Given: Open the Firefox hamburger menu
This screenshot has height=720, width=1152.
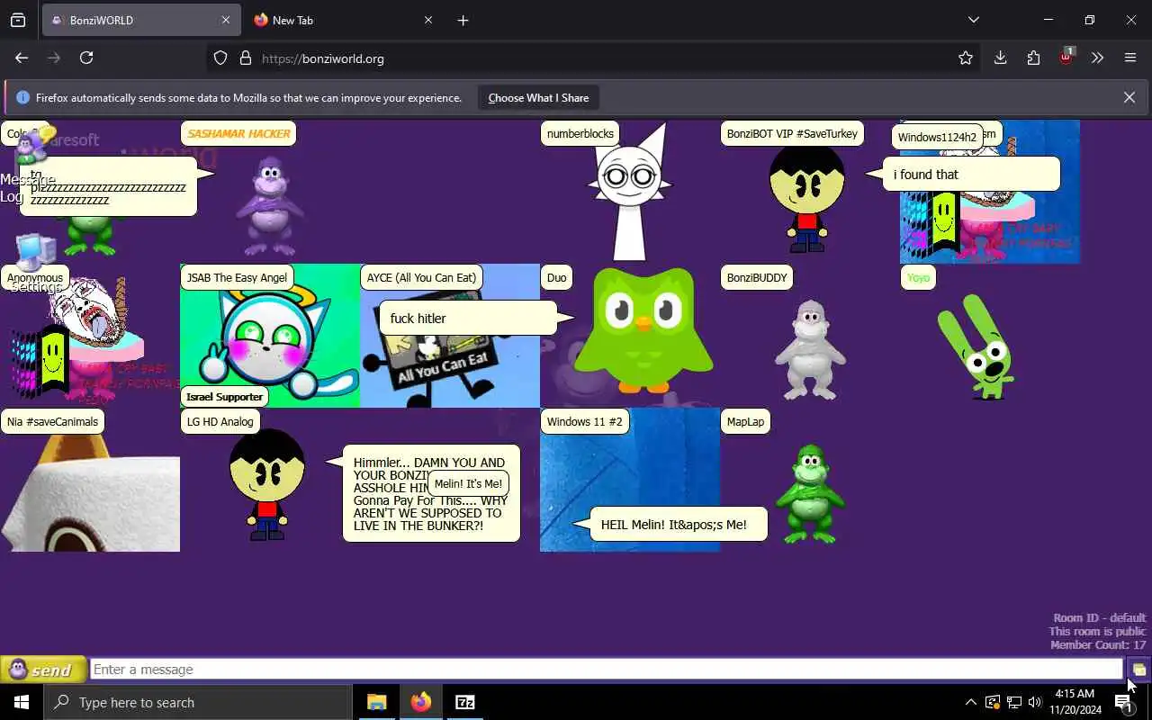Looking at the screenshot, I should pyautogui.click(x=1130, y=58).
